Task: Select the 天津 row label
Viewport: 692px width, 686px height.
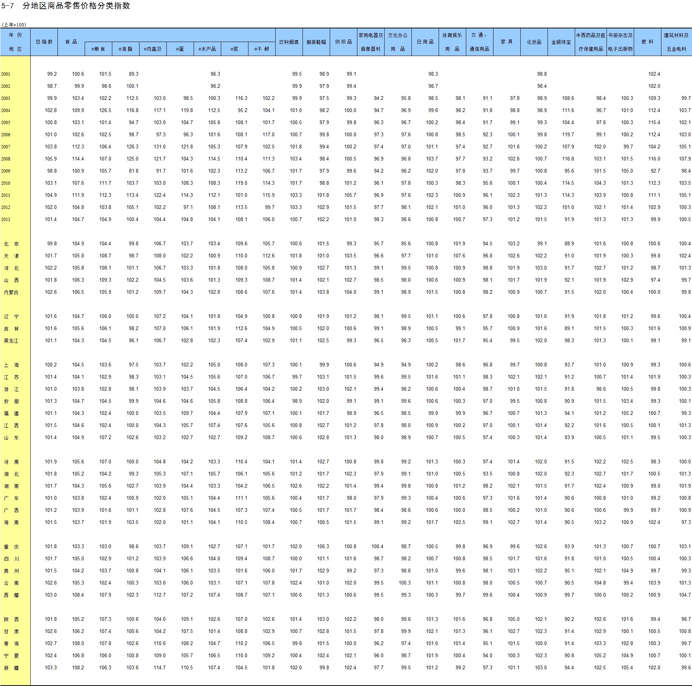Action: point(11,256)
